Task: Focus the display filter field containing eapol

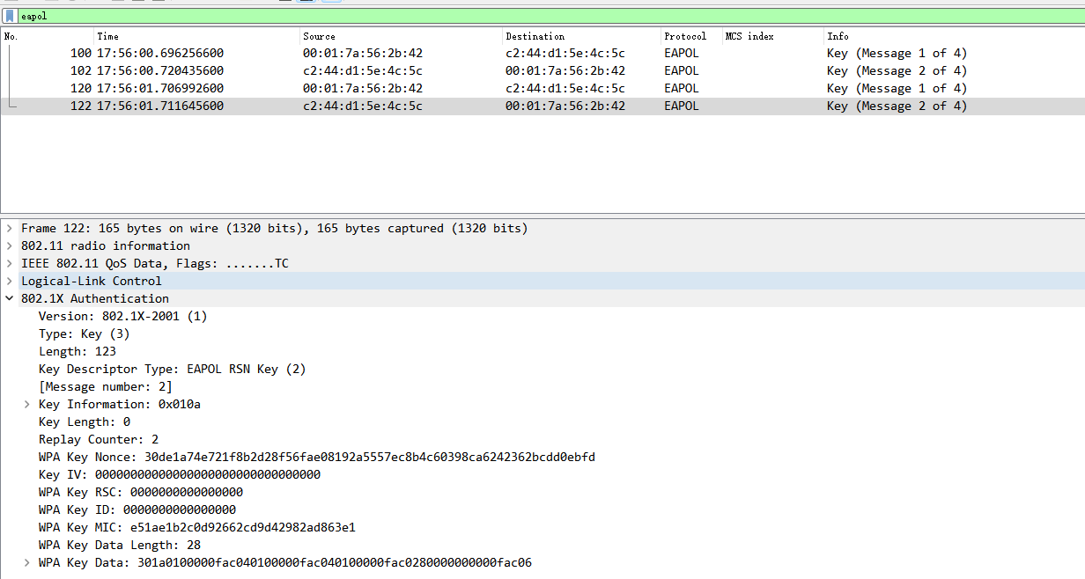Action: coord(551,16)
